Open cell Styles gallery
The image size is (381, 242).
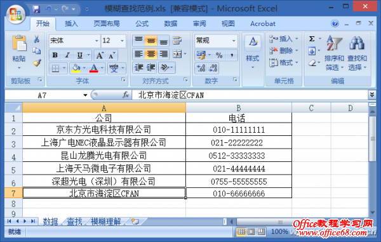pyautogui.click(x=253, y=53)
